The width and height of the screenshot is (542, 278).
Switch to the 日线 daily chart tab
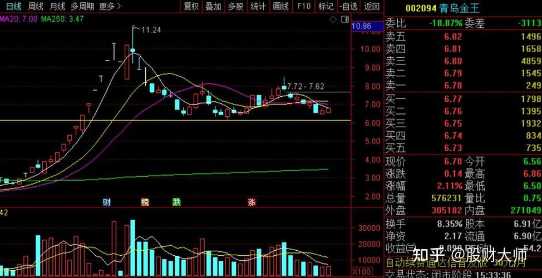[x=14, y=6]
